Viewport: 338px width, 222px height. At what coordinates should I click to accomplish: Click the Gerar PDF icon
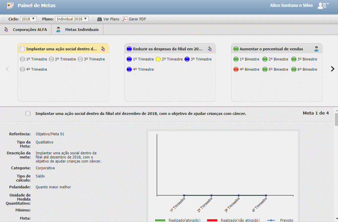coord(125,19)
